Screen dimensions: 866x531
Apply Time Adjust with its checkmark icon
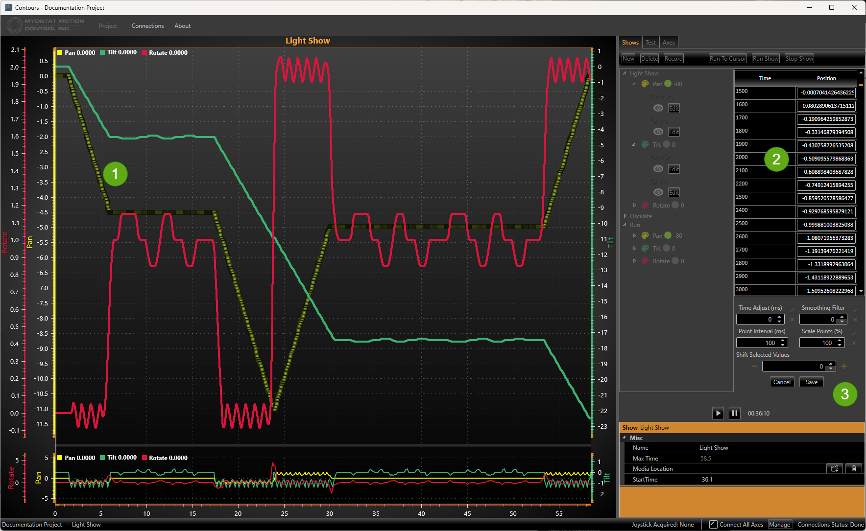coord(792,309)
